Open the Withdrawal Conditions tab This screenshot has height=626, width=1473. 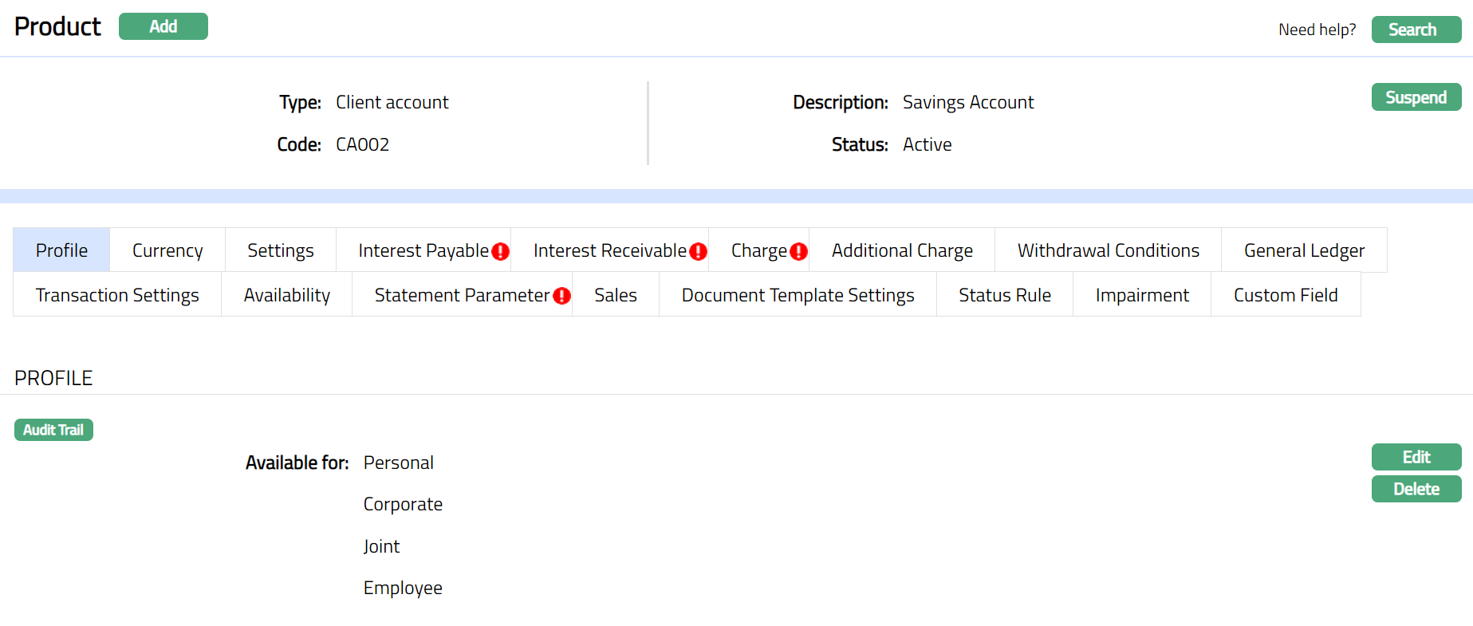tap(1108, 250)
